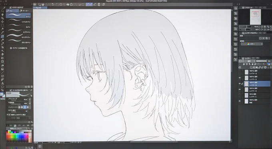Select the Hand move tool
This screenshot has height=149, width=272.
2,14
